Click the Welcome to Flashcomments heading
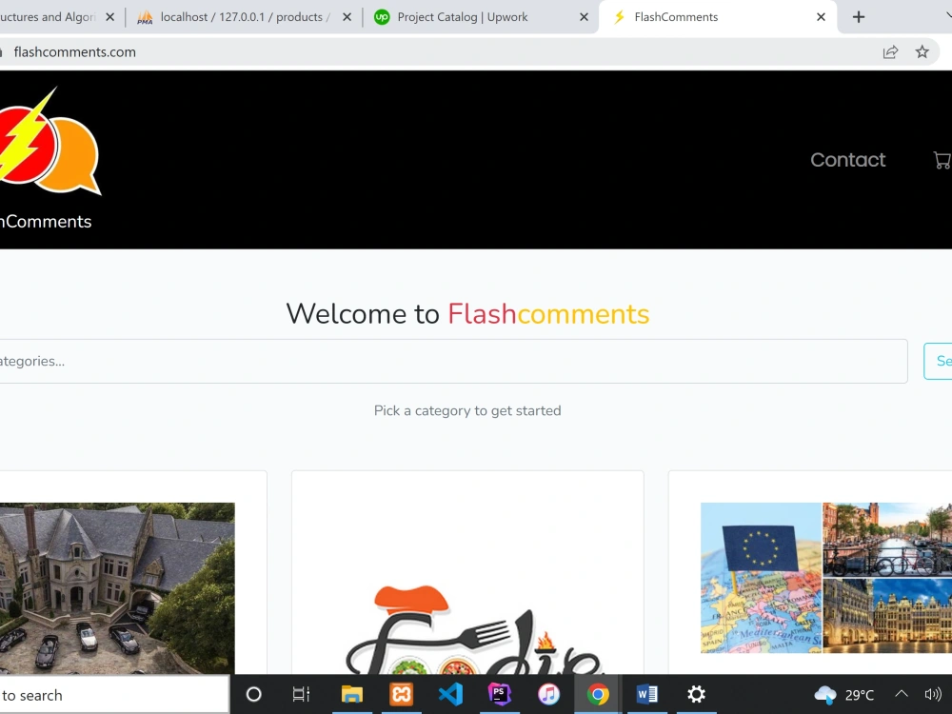 (467, 314)
